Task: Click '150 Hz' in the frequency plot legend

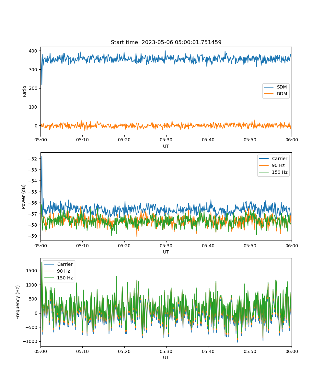Action: 59,278
